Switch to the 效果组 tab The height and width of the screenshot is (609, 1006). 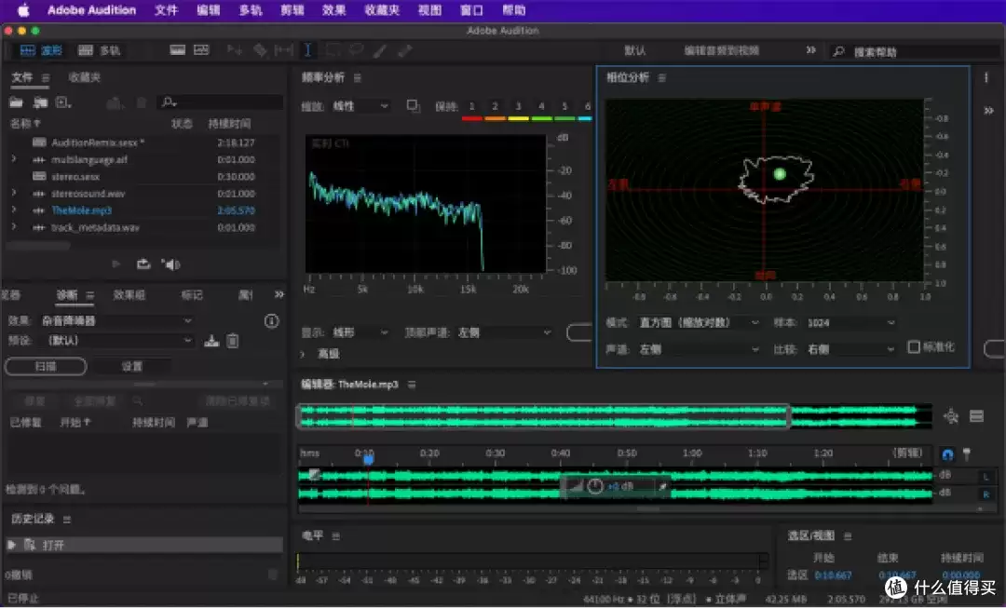tap(129, 295)
